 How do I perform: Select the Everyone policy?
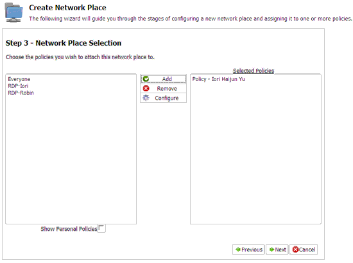click(19, 79)
